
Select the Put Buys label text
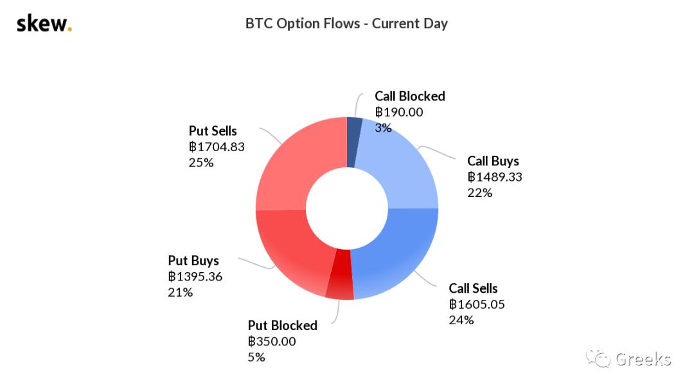coord(193,261)
